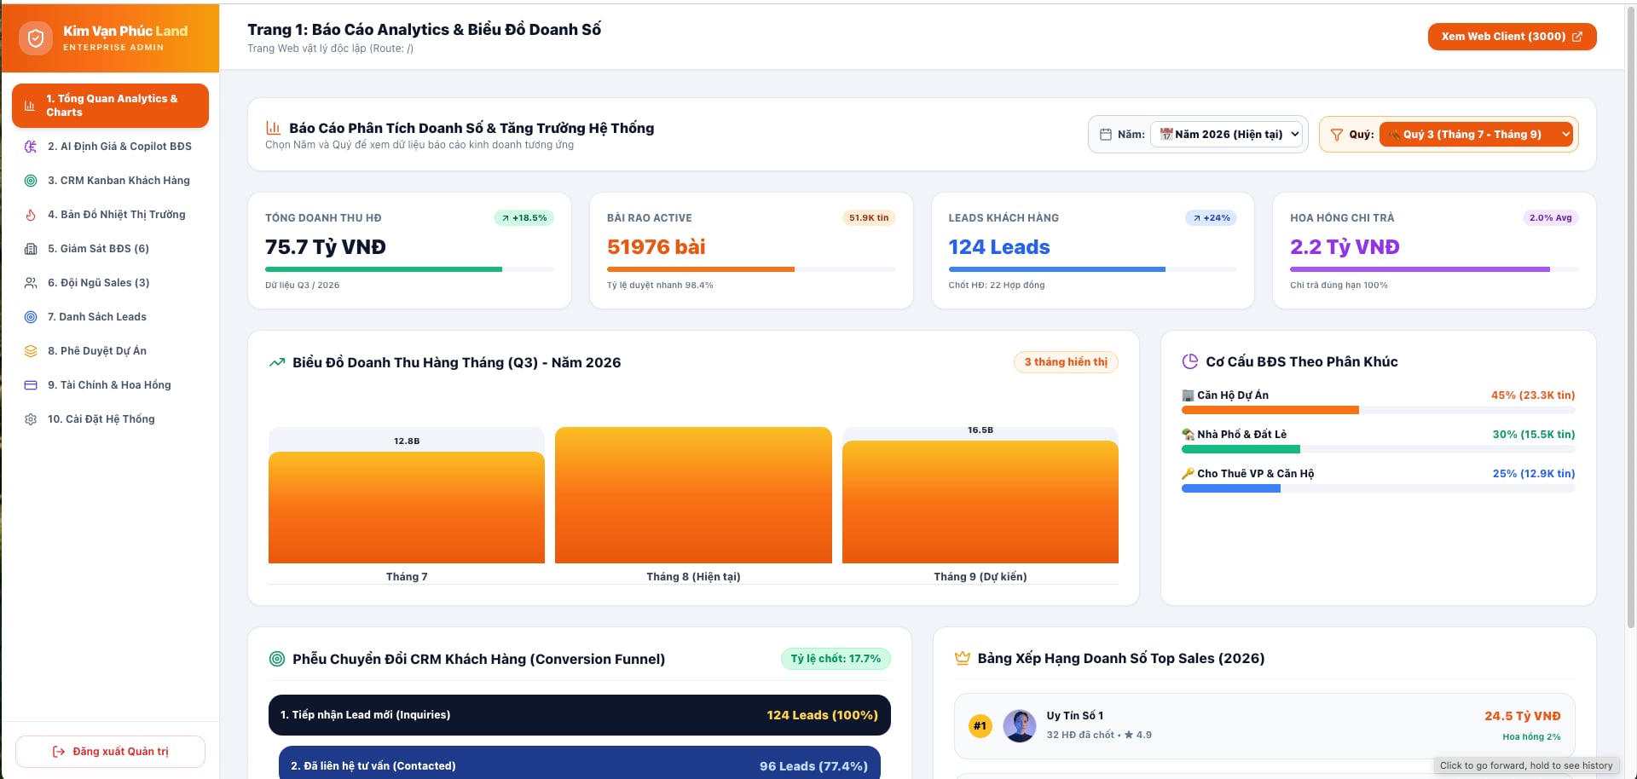This screenshot has width=1637, height=779.
Task: Open 7. Danh Sách Leads
Action: pos(110,317)
